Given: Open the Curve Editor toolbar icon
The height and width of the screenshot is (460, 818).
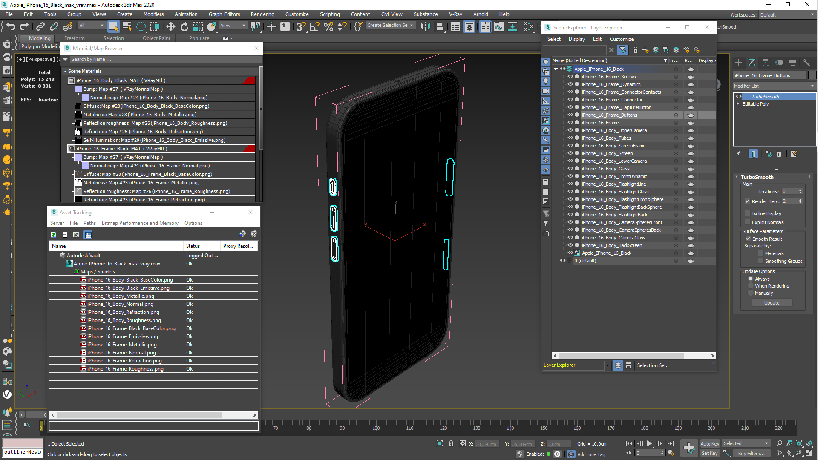Looking at the screenshot, I should click(498, 26).
